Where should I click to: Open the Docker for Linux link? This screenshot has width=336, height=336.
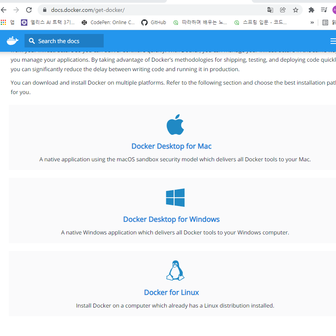pyautogui.click(x=171, y=292)
